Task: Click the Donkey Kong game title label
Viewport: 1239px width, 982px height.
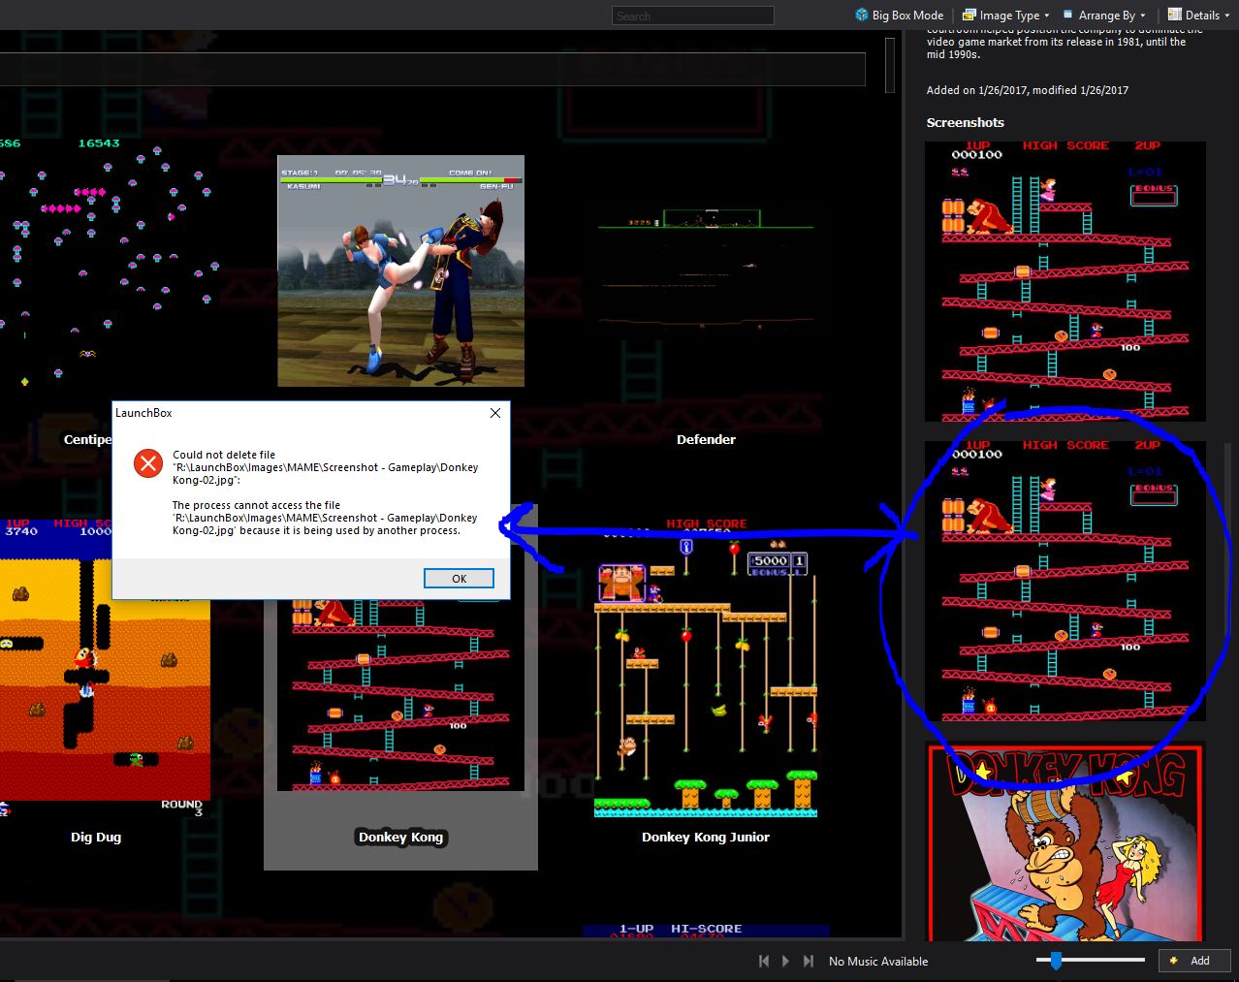Action: point(400,838)
